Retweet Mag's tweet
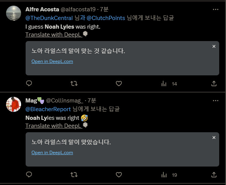 point(74,174)
